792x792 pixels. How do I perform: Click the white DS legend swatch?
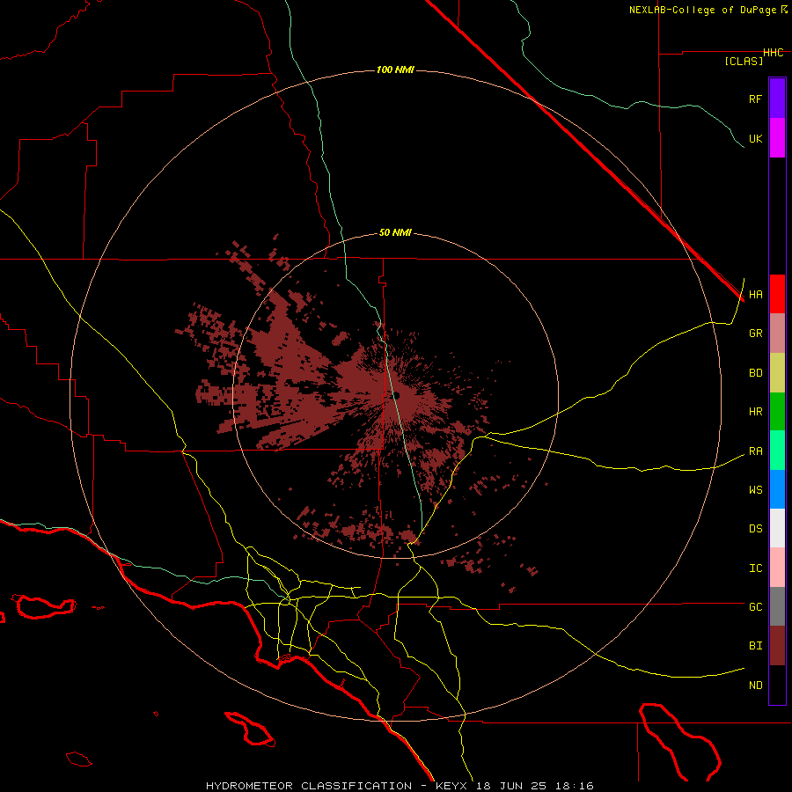pyautogui.click(x=777, y=528)
